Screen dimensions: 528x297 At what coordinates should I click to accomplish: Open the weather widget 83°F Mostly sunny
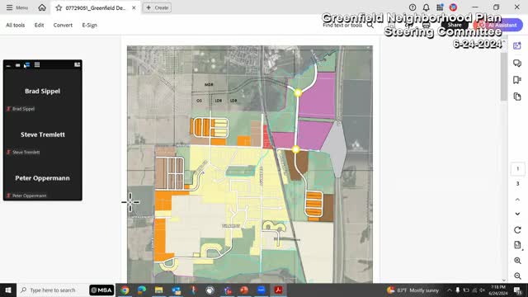(413, 290)
